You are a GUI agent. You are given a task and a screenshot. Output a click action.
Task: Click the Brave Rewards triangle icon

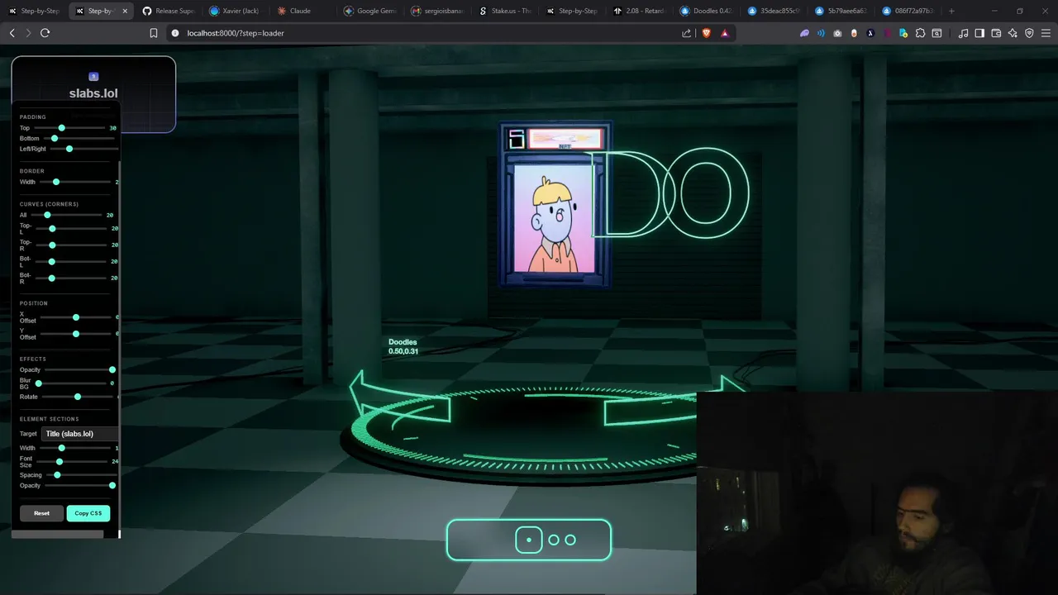click(x=725, y=33)
